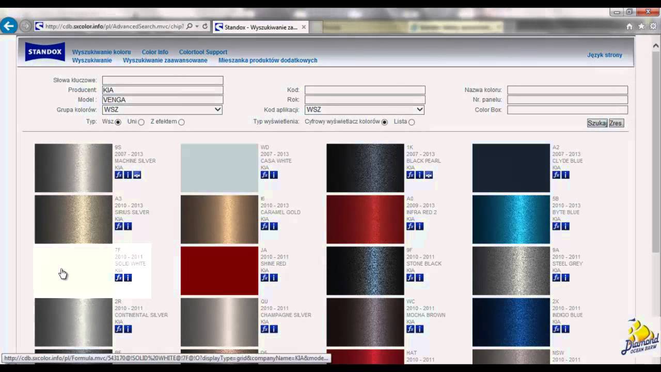
Task: Open formula icon for Mocha Brown
Action: [410, 329]
